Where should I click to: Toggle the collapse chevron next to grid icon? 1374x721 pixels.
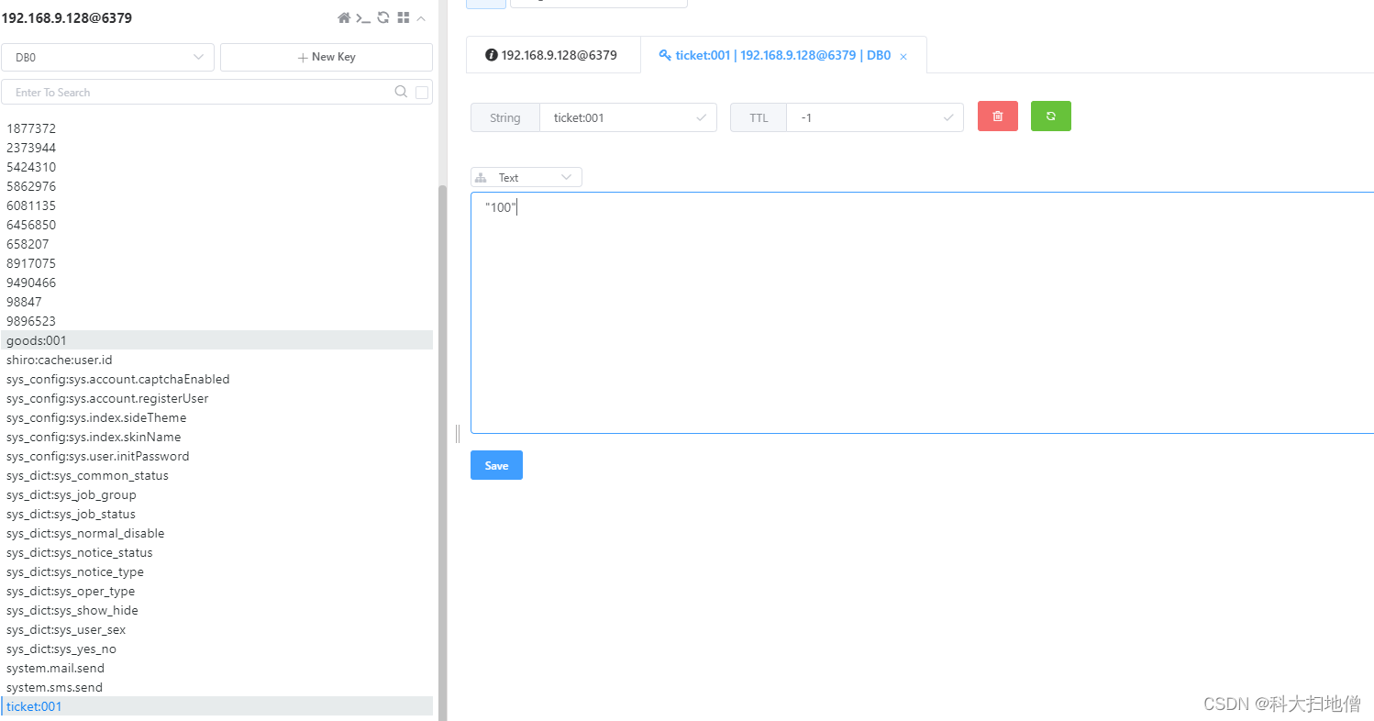coord(421,17)
